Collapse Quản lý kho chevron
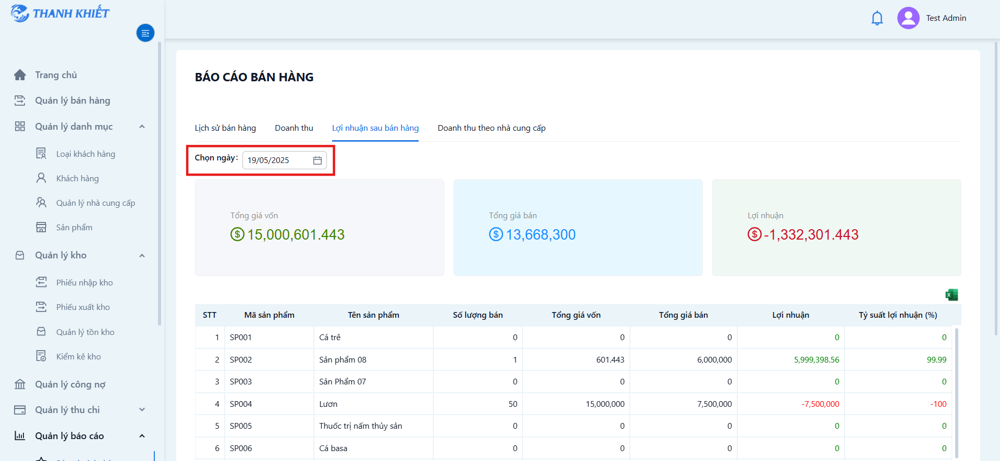Viewport: 1000px width, 461px height. [x=142, y=255]
